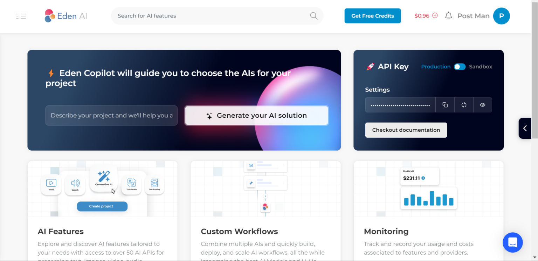Click the add credits plus icon
This screenshot has width=538, height=261.
435,15
